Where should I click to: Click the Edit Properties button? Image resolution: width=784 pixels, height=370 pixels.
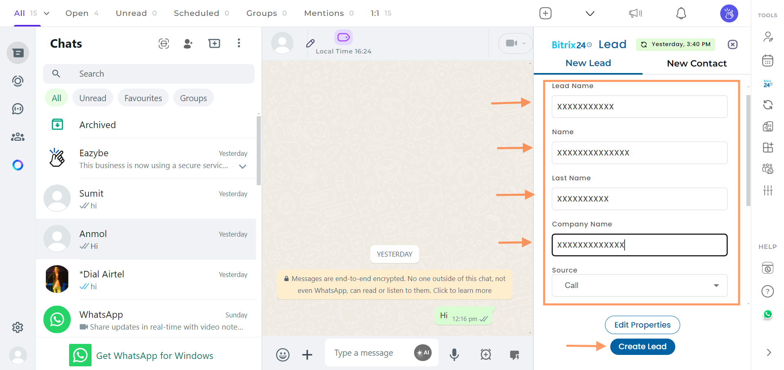click(642, 325)
